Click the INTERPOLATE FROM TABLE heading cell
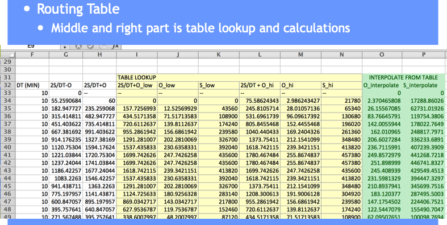Screen dimensions: 447x225 pos(403,78)
